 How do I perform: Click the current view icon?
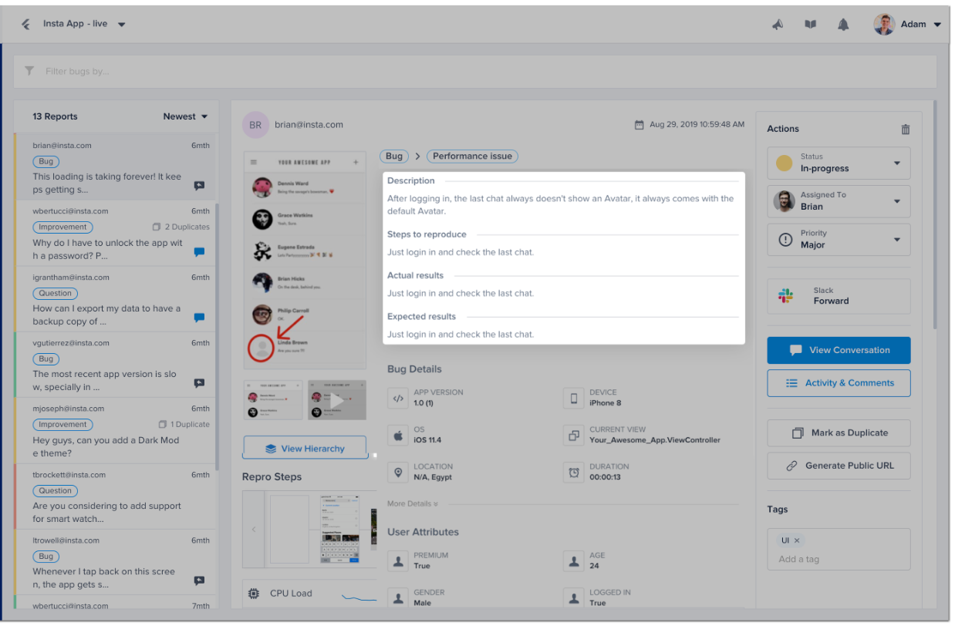574,436
